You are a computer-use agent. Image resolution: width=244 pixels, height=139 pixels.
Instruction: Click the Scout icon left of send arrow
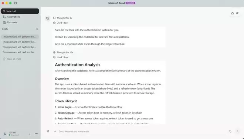point(230,131)
